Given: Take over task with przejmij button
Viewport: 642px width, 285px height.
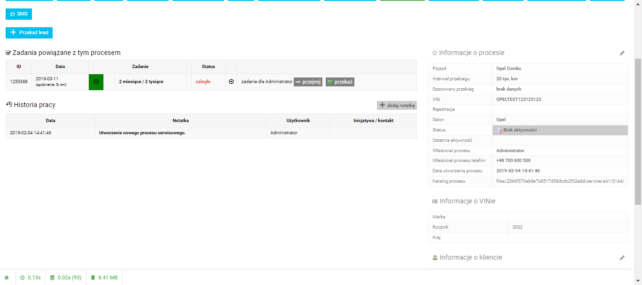Looking at the screenshot, I should point(308,82).
